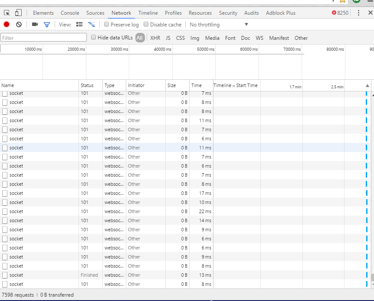Switch to the Console tab
Image resolution: width=374 pixels, height=301 pixels.
pyautogui.click(x=70, y=13)
